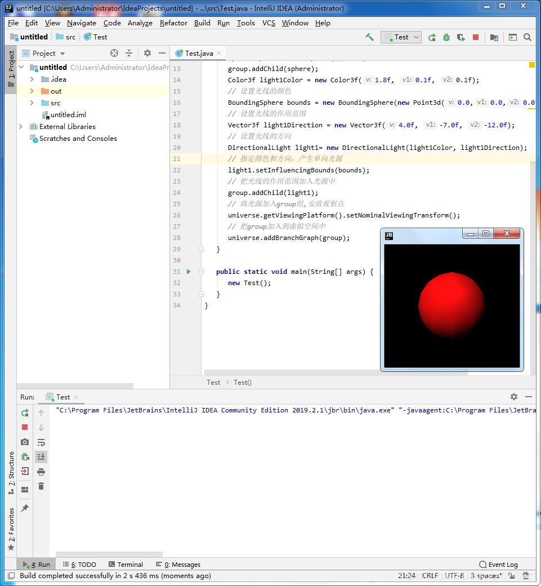Open the Event Log

(x=498, y=565)
